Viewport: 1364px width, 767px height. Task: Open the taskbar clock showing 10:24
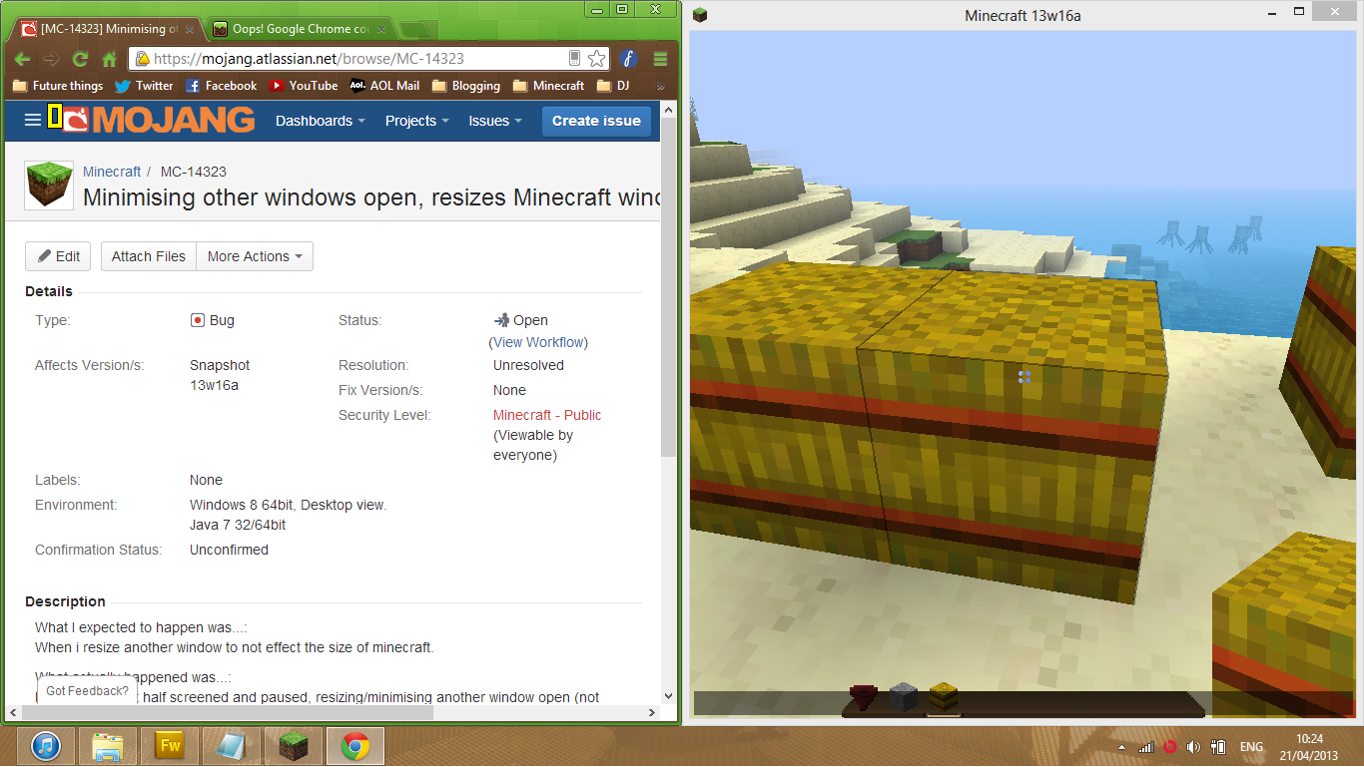pyautogui.click(x=1310, y=747)
